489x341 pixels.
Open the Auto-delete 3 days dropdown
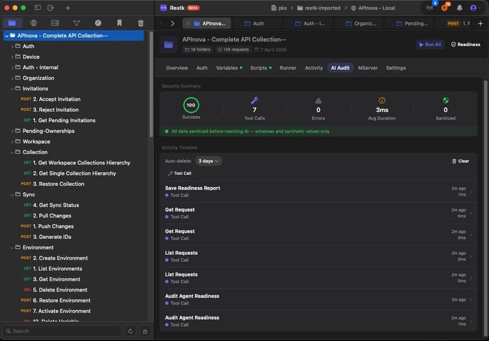[208, 161]
